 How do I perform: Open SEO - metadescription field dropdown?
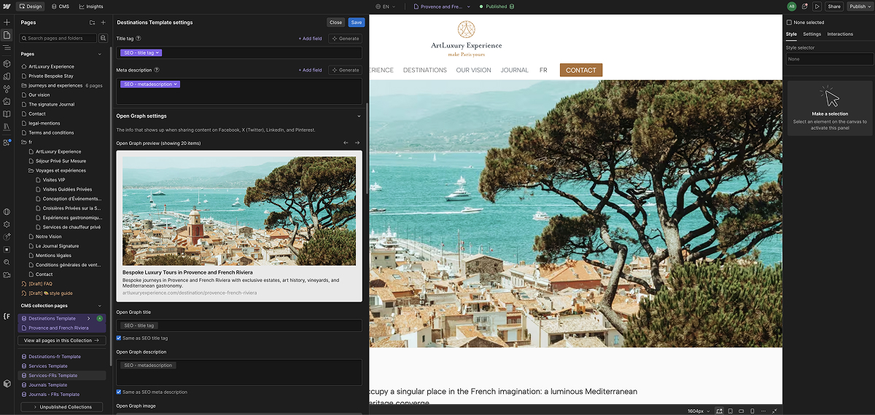click(x=150, y=84)
